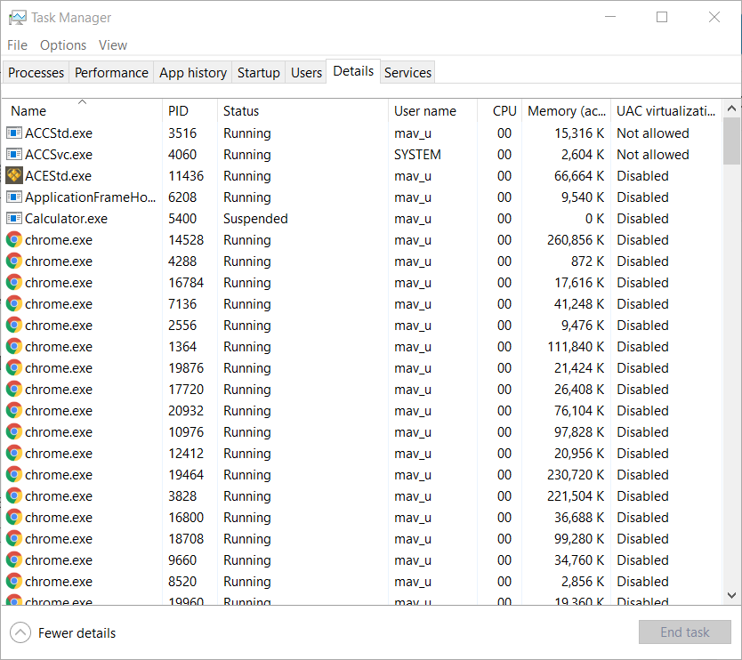Switch to the Users tab
The image size is (742, 660).
(x=306, y=72)
